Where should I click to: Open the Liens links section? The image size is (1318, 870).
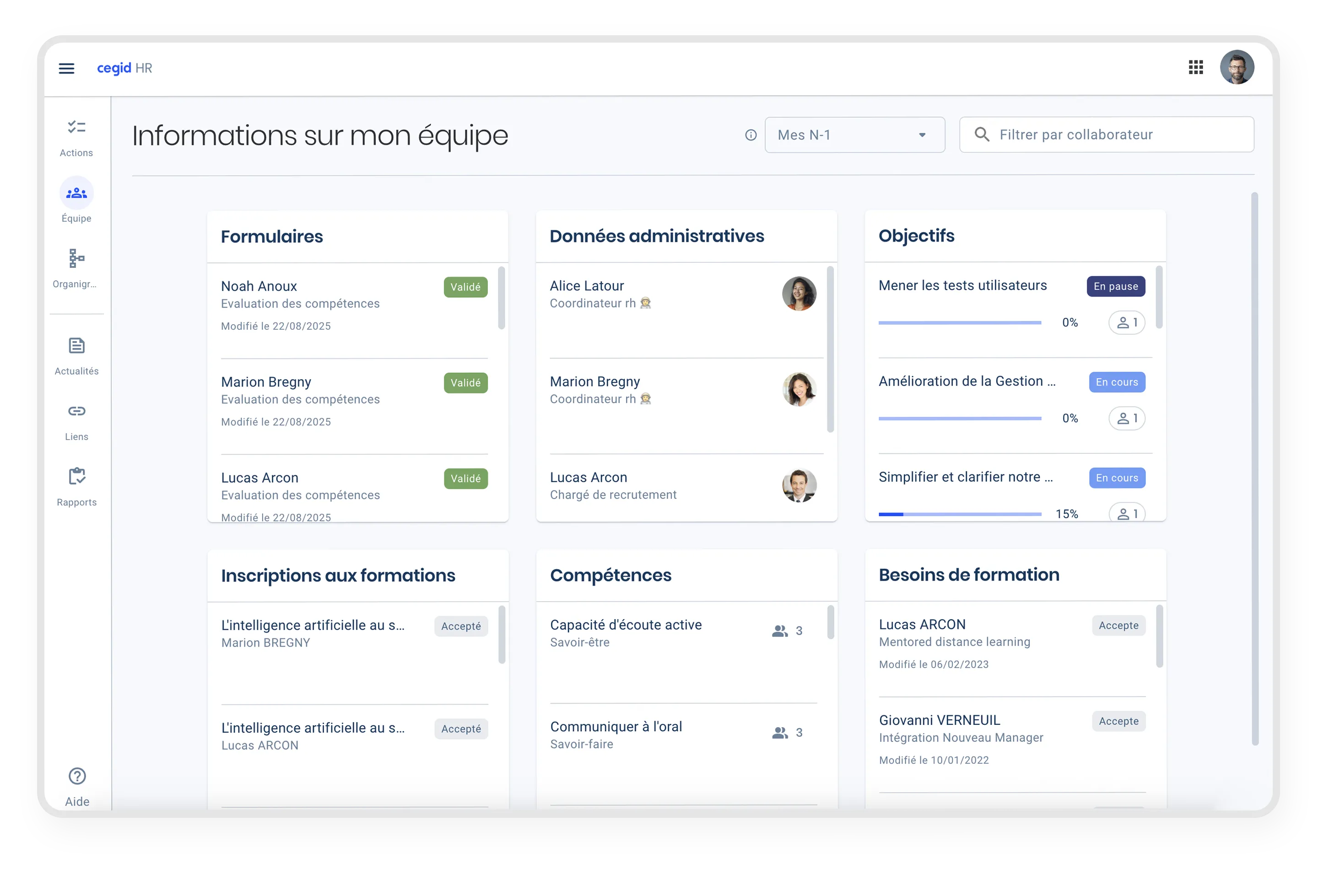(76, 412)
